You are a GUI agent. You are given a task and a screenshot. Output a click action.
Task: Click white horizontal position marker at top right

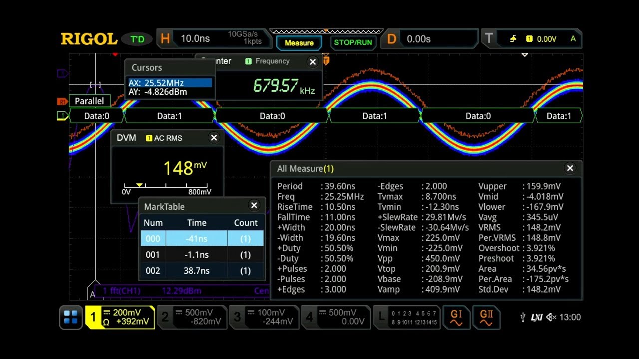click(525, 54)
